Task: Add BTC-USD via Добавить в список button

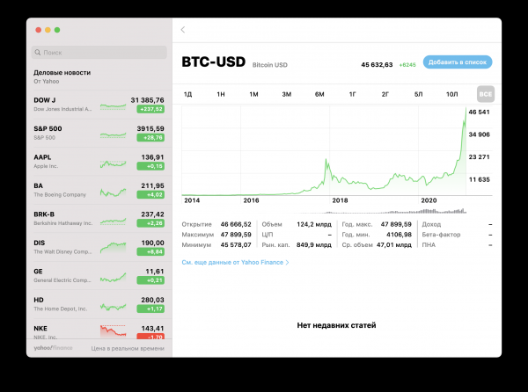Action: click(x=458, y=62)
